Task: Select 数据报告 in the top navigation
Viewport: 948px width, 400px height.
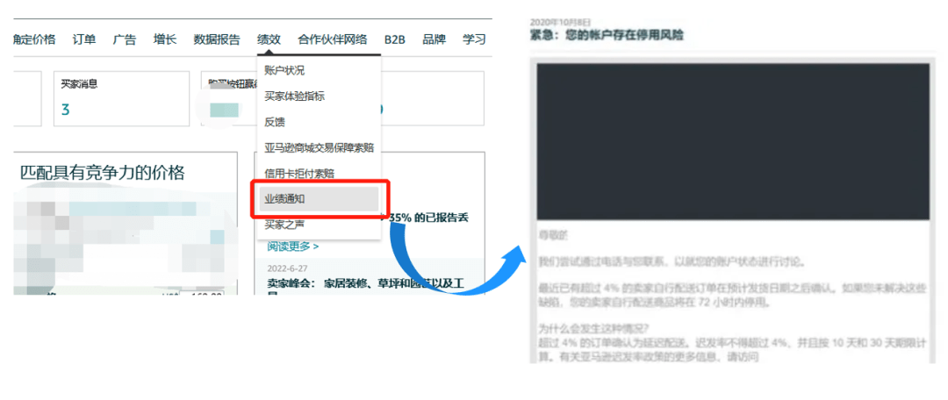Action: [x=217, y=39]
